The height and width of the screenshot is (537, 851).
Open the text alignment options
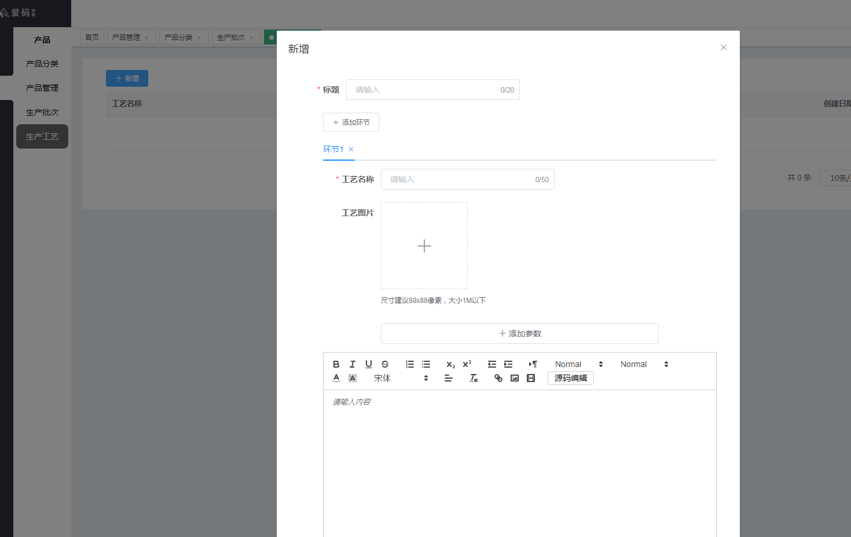coord(448,378)
